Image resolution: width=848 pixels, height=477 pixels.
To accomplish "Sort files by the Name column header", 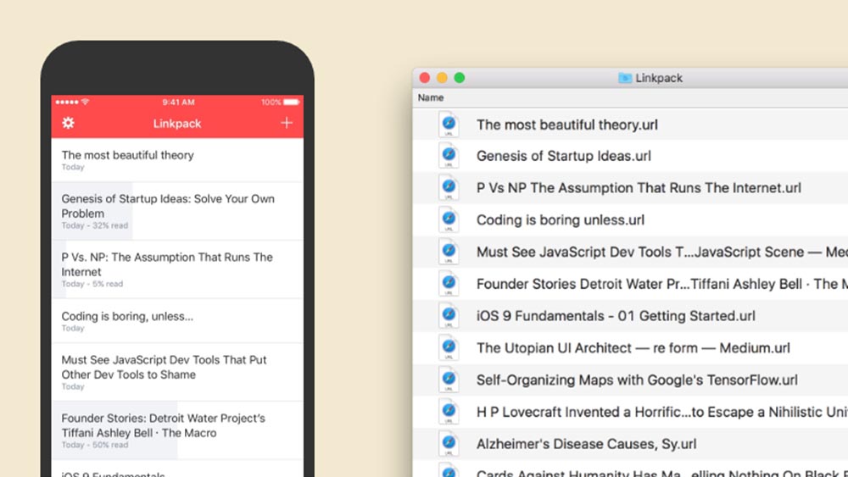I will (431, 98).
